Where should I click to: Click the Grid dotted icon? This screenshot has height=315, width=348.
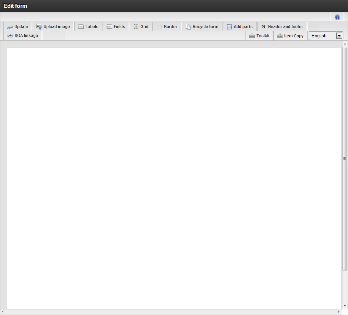point(136,27)
